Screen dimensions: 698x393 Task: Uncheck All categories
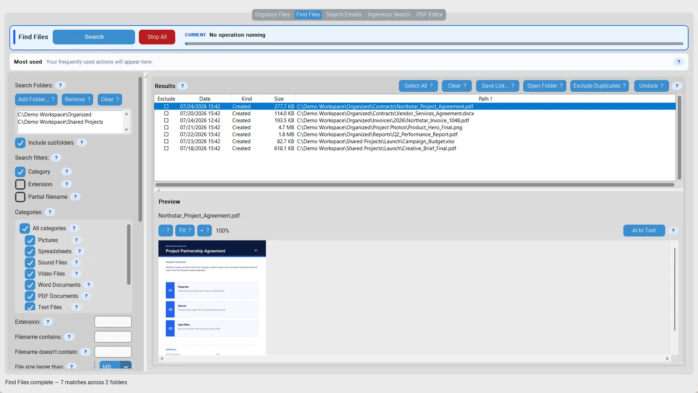[25, 228]
